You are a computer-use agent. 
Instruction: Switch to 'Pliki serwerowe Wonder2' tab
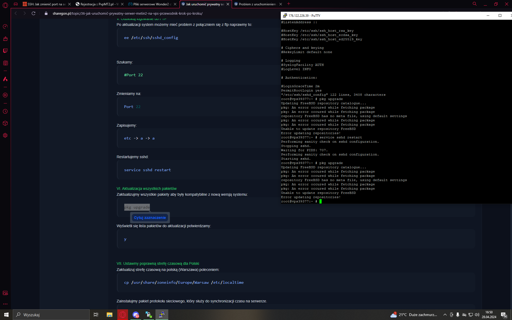pos(151,4)
